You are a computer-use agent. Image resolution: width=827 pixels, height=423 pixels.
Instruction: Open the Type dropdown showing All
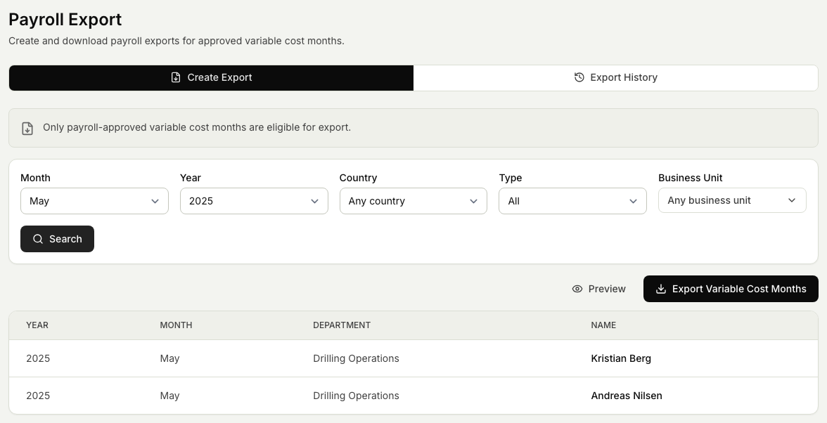572,201
